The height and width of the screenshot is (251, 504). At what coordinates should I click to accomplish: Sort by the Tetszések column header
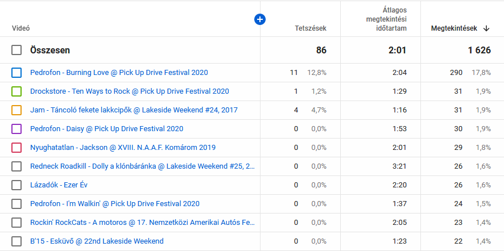(x=310, y=28)
